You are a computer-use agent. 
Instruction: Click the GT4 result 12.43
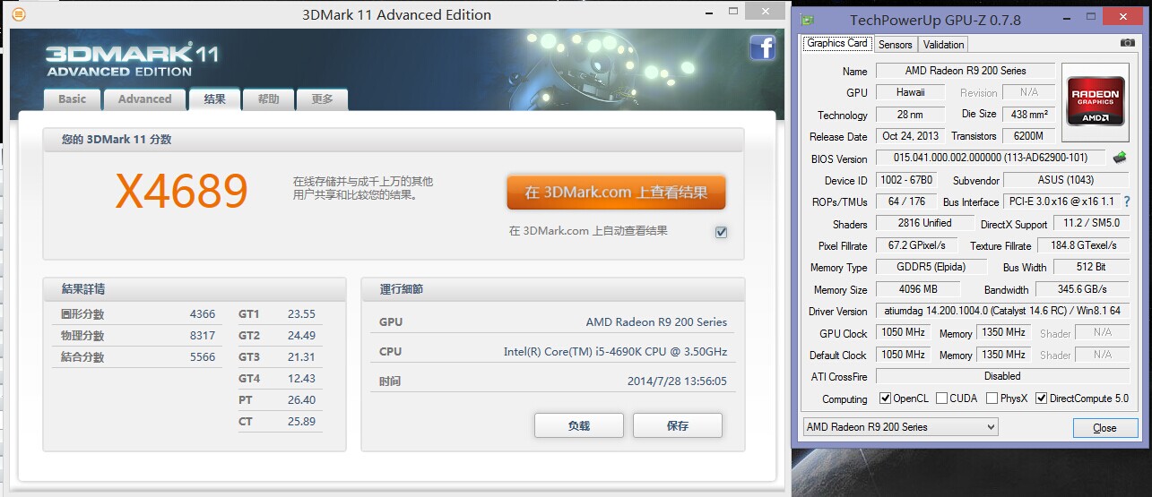click(x=301, y=379)
